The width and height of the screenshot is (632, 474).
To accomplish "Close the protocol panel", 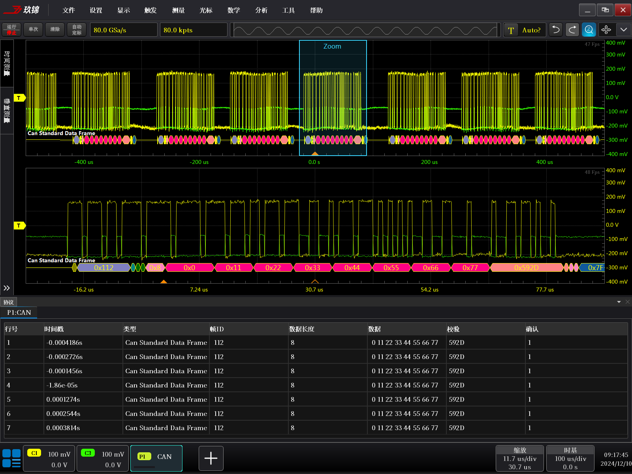I will [x=628, y=302].
